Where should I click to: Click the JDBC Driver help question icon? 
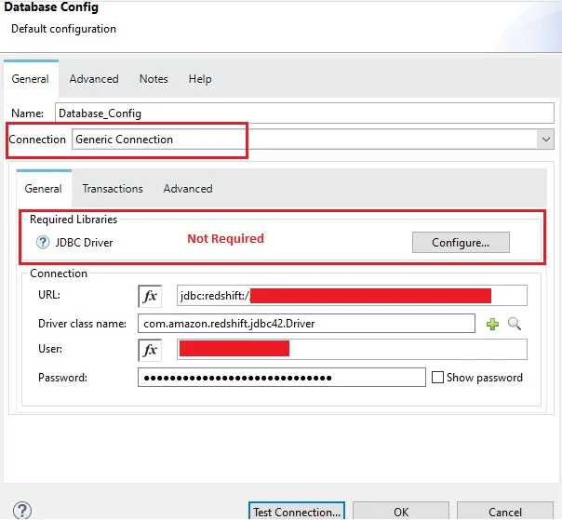pos(43,243)
